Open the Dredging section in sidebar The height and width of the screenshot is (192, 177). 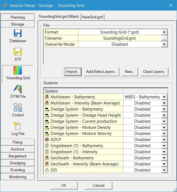[18, 163]
